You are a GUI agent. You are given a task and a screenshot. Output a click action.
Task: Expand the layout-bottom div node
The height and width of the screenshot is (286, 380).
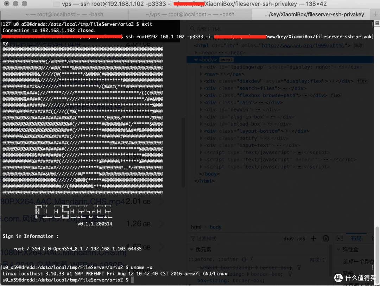pos(201,131)
